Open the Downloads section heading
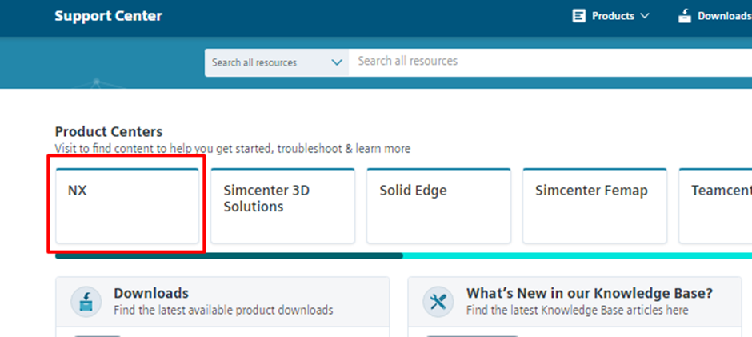The width and height of the screenshot is (752, 337). [x=151, y=293]
